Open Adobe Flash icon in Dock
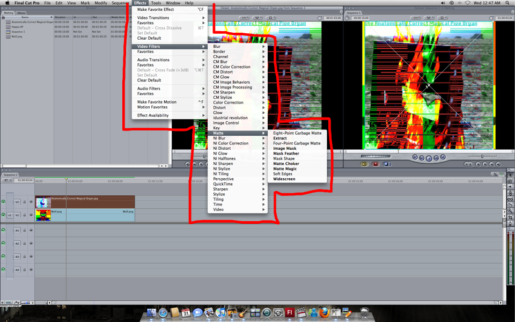This screenshot has width=515, height=322. 290,312
